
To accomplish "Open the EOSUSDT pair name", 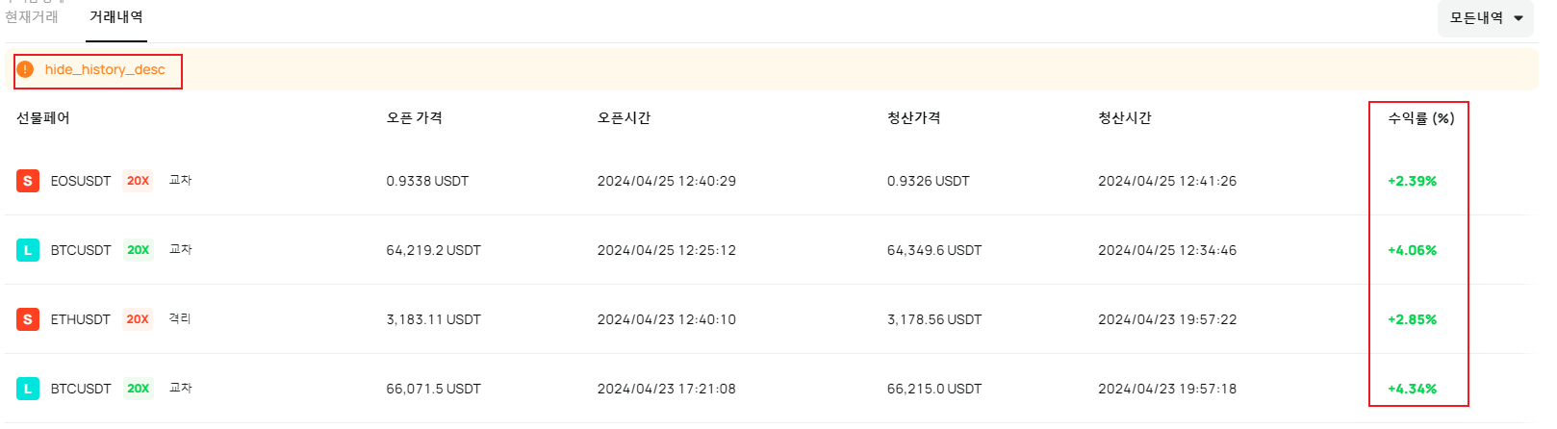I will (x=81, y=181).
